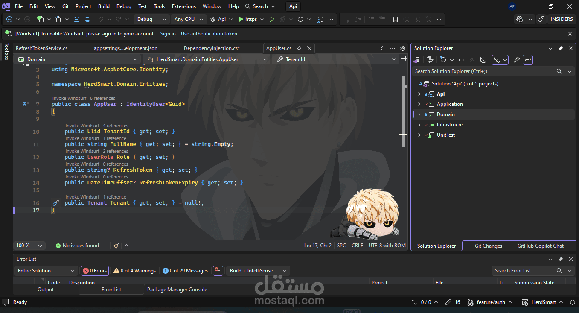The image size is (579, 313).
Task: Open the Package Manager Console tab
Action: pos(177,290)
